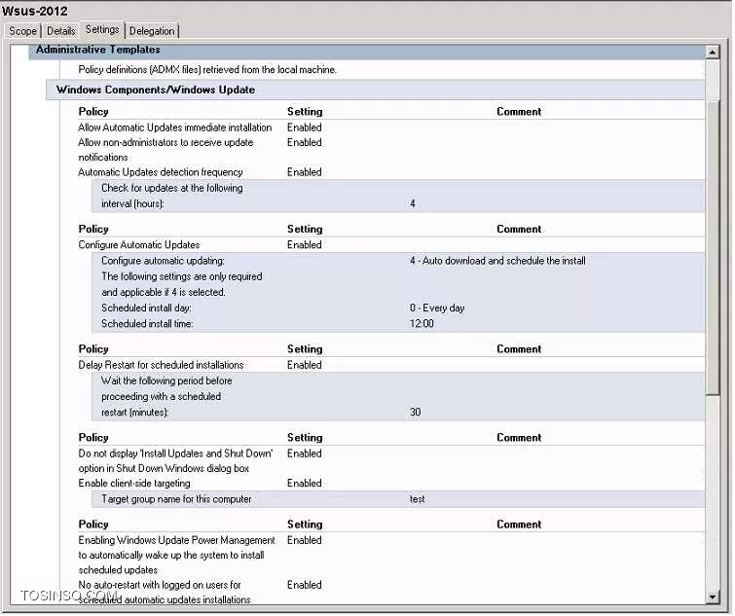
Task: Open the Details tab
Action: tap(61, 31)
